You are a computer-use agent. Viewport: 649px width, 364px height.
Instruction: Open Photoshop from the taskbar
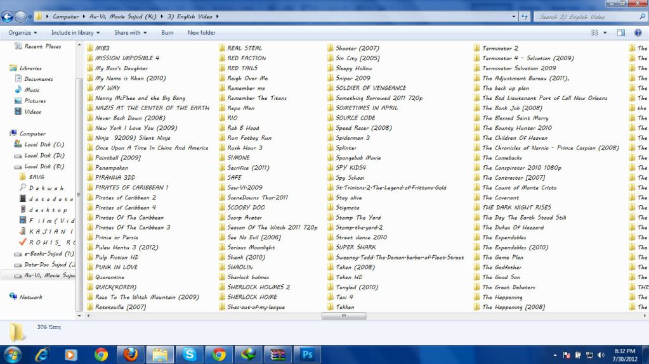click(307, 355)
